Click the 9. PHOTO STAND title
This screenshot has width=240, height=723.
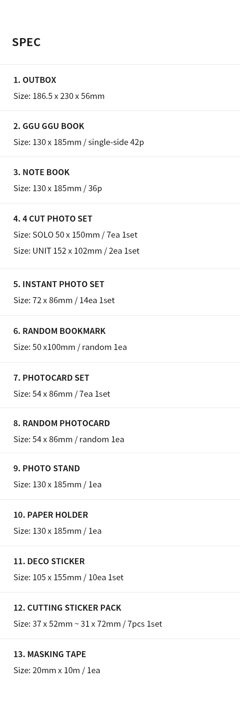click(x=47, y=468)
